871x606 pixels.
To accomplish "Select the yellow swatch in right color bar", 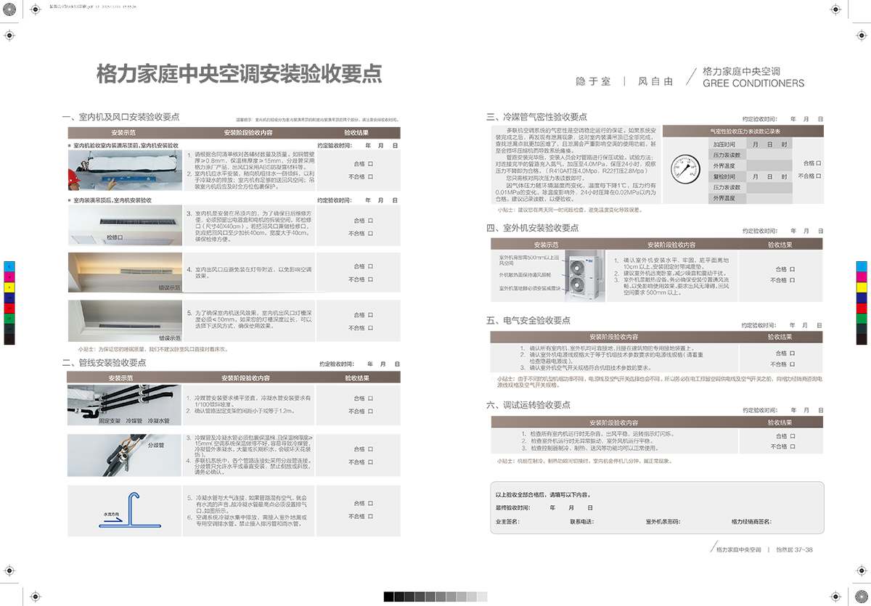I will coord(862,287).
